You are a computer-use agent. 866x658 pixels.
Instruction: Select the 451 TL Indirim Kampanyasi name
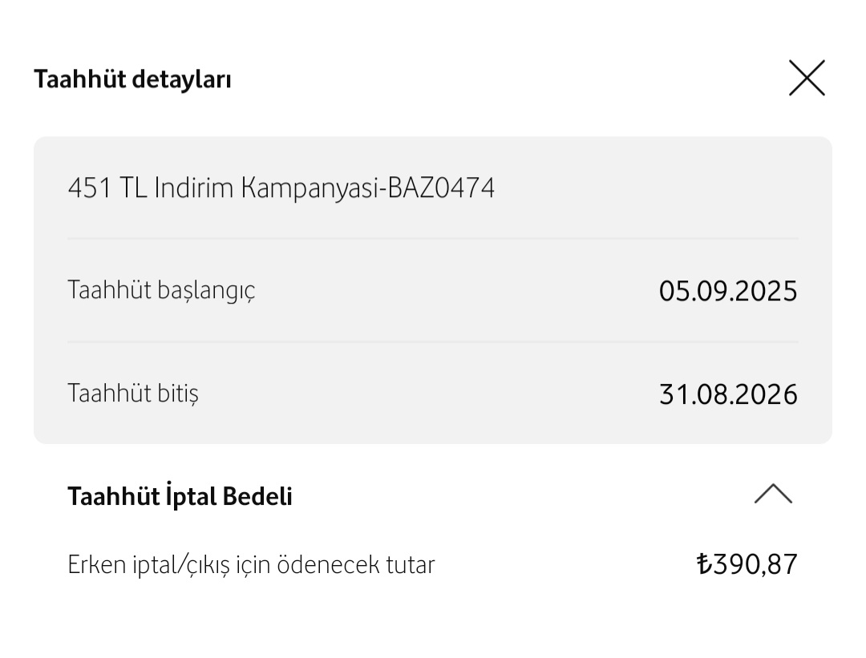click(x=226, y=188)
